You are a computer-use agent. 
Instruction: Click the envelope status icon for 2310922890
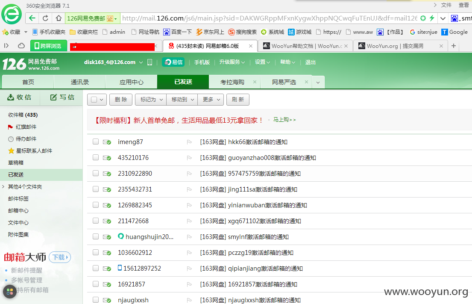[107, 174]
